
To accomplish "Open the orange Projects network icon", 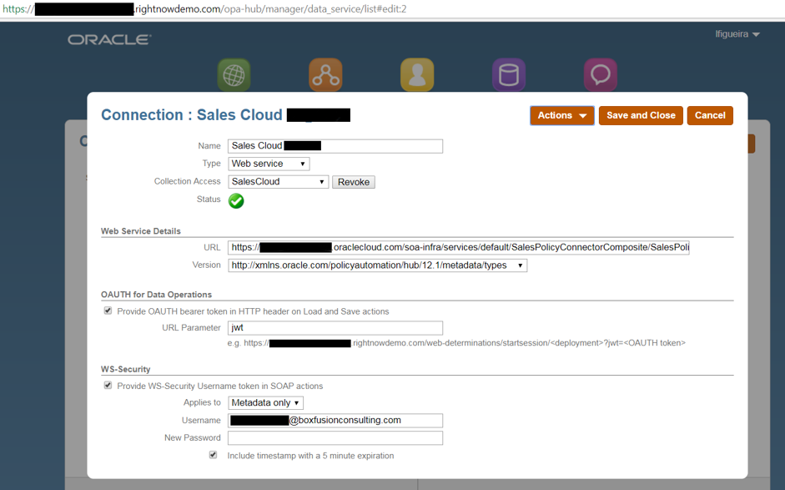I will tap(325, 75).
